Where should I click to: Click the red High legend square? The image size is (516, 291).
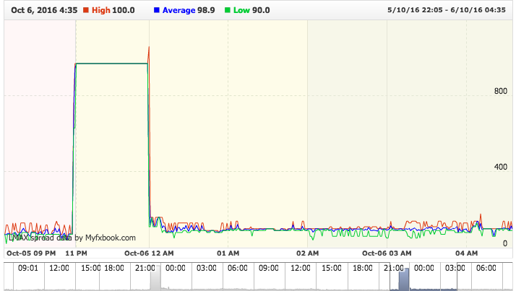(x=86, y=10)
